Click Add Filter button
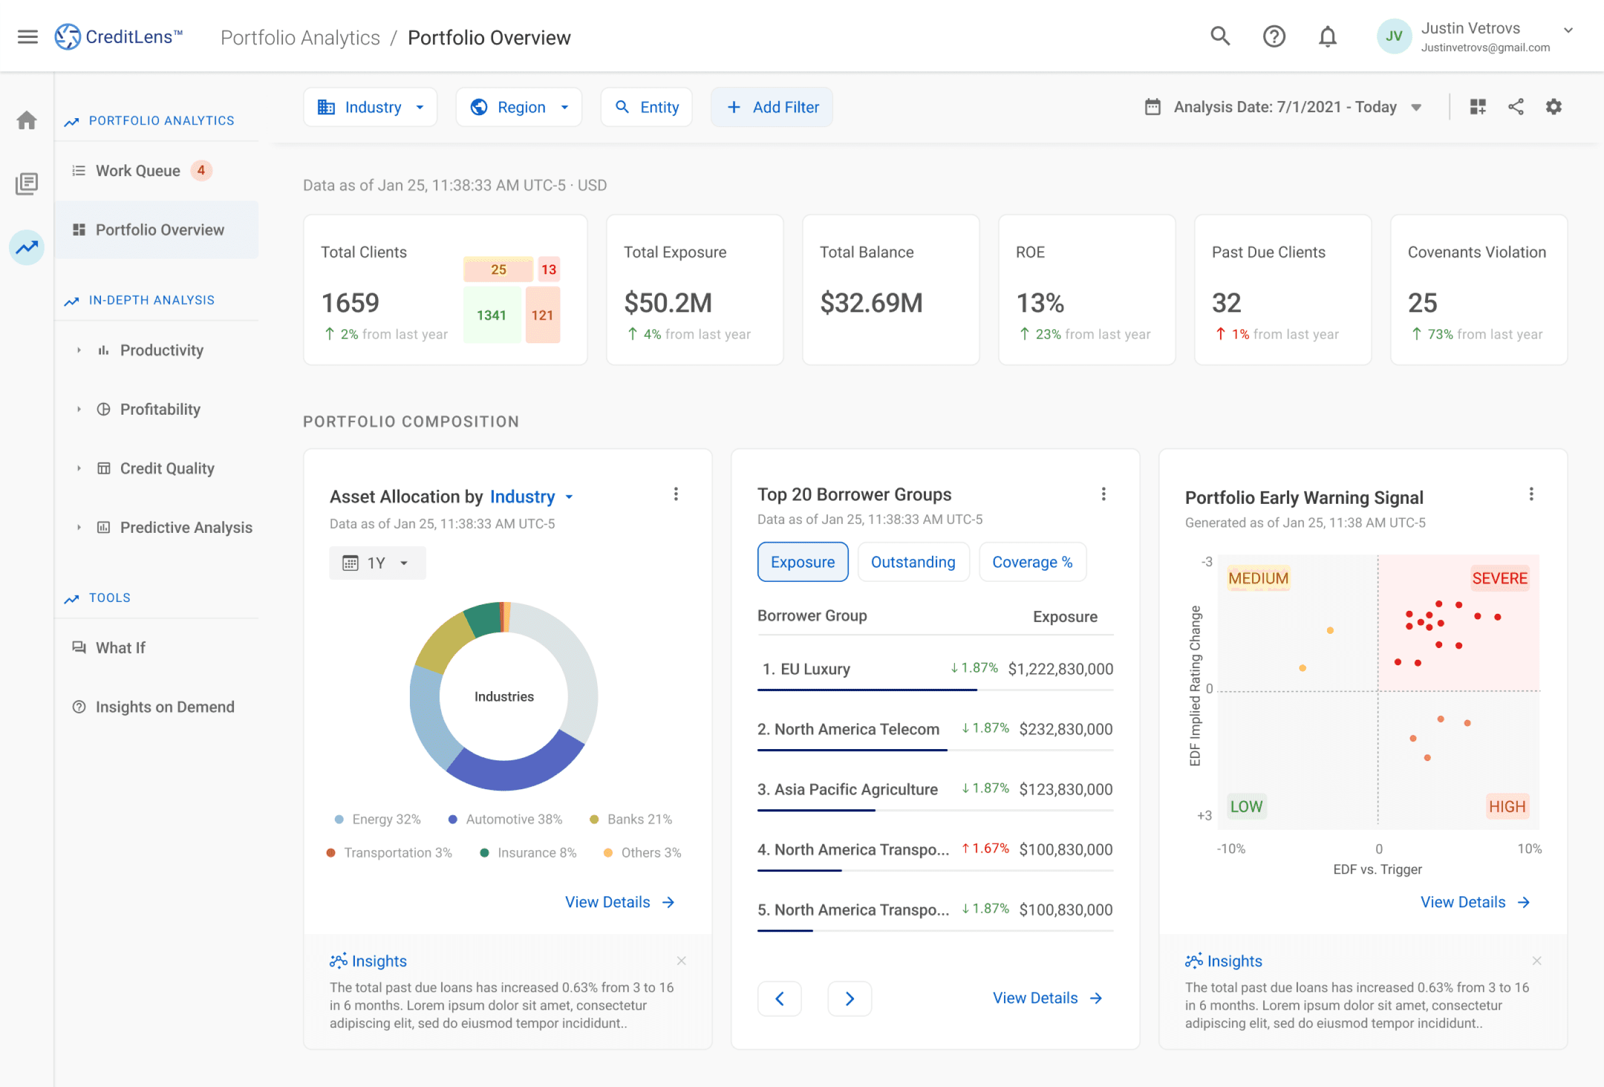The height and width of the screenshot is (1087, 1604). click(x=772, y=107)
